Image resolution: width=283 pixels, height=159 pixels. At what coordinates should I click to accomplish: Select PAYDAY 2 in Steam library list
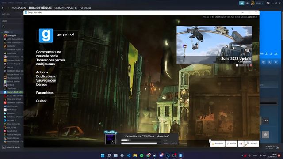tap(12, 120)
